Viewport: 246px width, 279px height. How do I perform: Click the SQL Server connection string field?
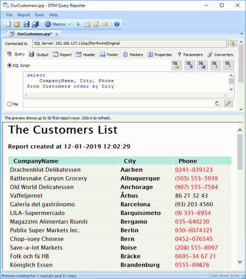(129, 43)
